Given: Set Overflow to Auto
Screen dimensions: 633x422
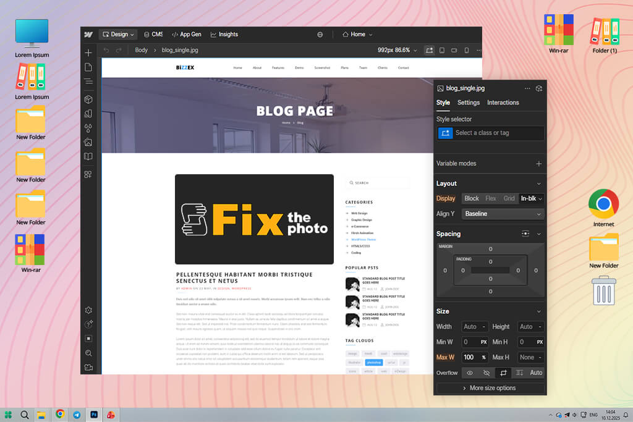Looking at the screenshot, I should click(536, 373).
